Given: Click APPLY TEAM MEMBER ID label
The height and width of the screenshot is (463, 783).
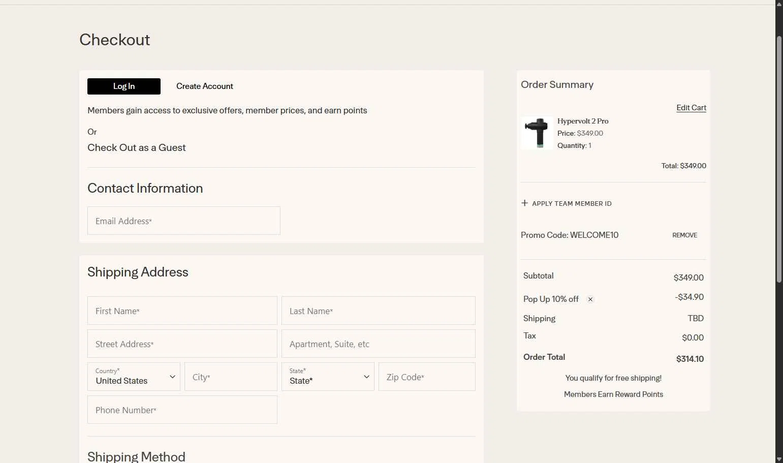Looking at the screenshot, I should click(572, 204).
